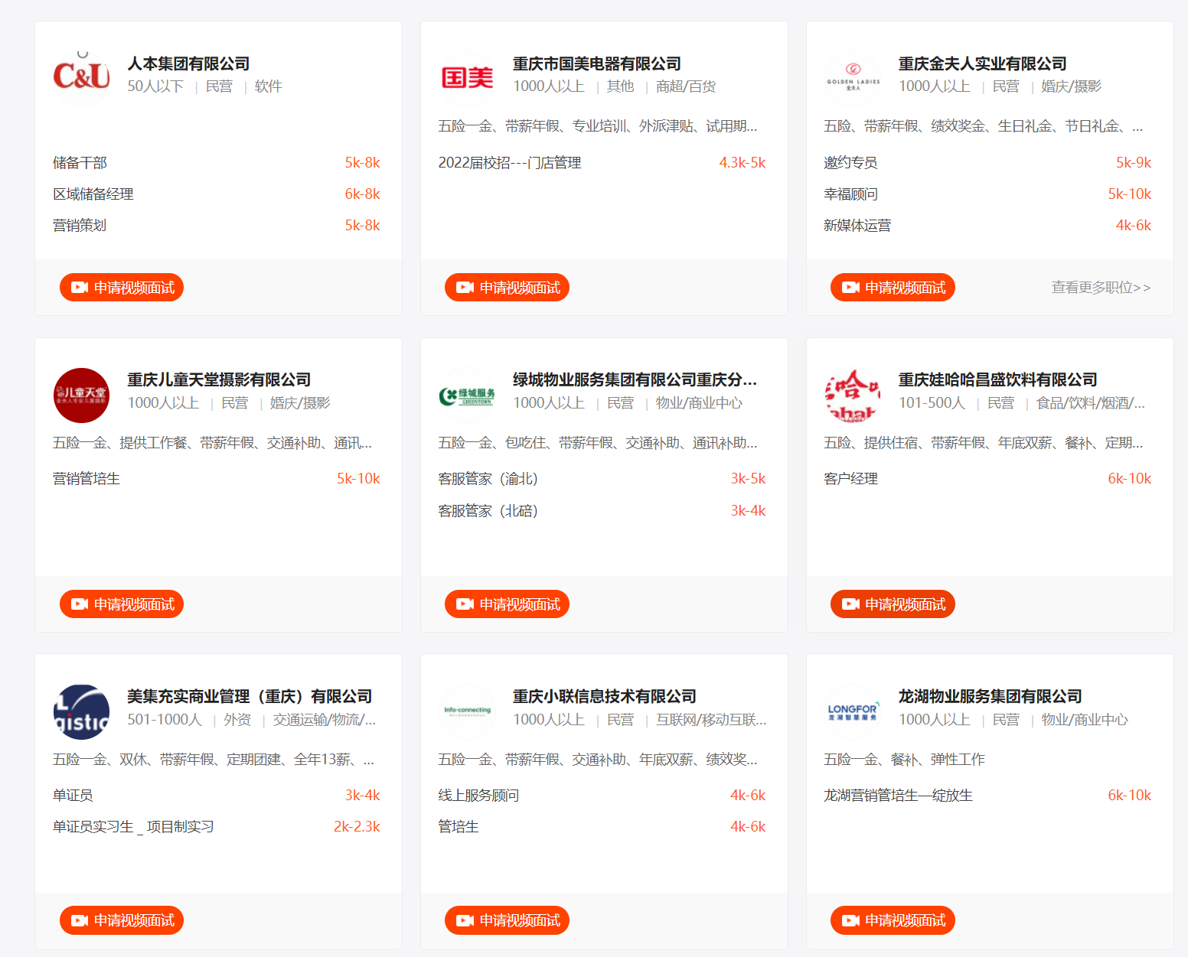The image size is (1188, 957).
Task: Apply for video interview at 人本集团有限公司
Action: click(122, 288)
